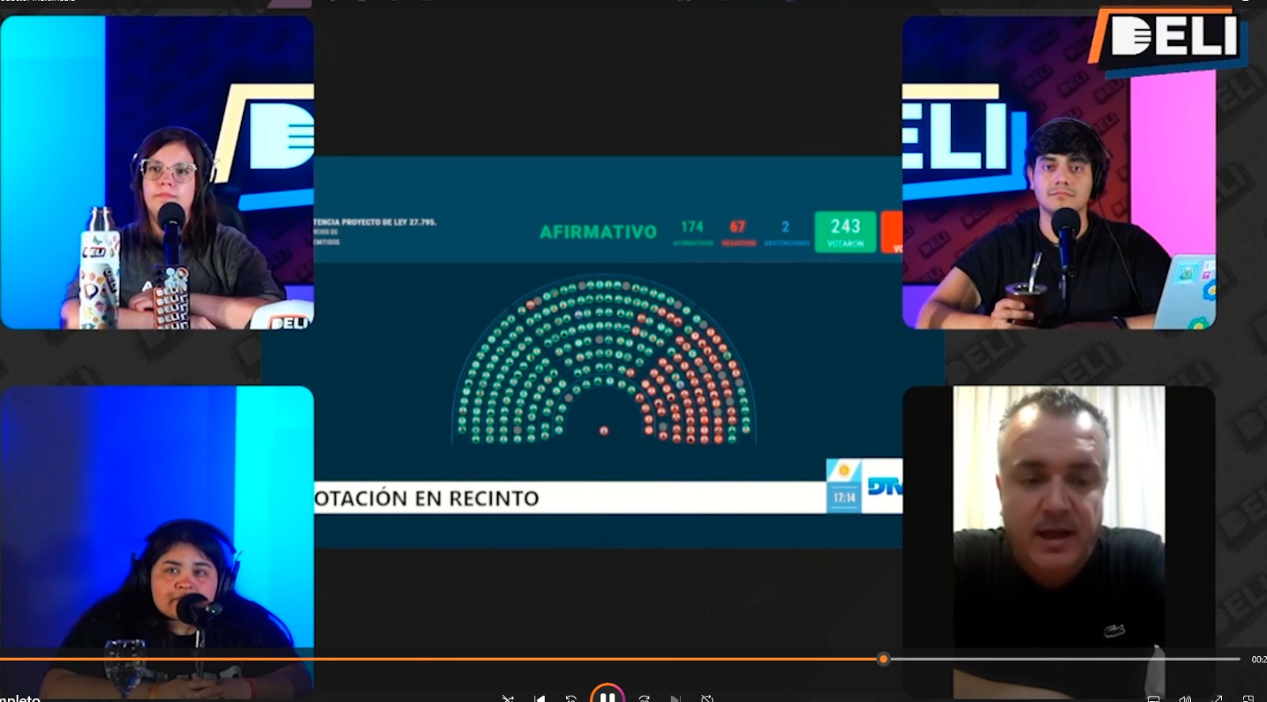Click the hemicycle voting seat chart
Viewport: 1267px width, 702px height.
603,361
